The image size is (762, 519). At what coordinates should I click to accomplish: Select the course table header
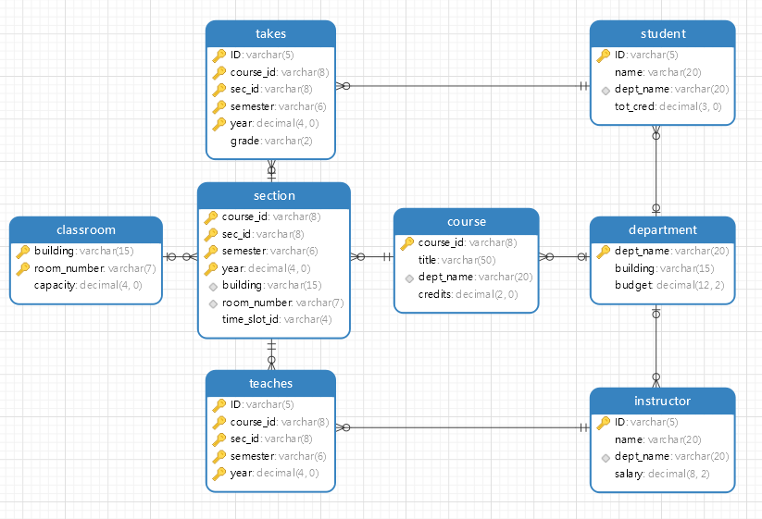coord(467,222)
